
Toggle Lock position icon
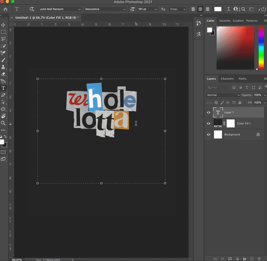point(228,102)
